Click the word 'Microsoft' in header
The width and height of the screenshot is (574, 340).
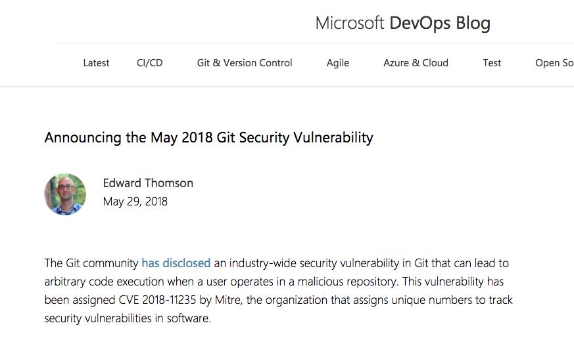350,23
